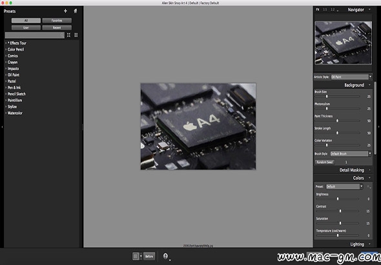The width and height of the screenshot is (381, 265).
Task: Click the split preview layout icon
Action: tap(136, 256)
